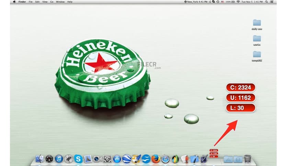Open the File menu
This screenshot has height=166, width=287.
point(31,2)
